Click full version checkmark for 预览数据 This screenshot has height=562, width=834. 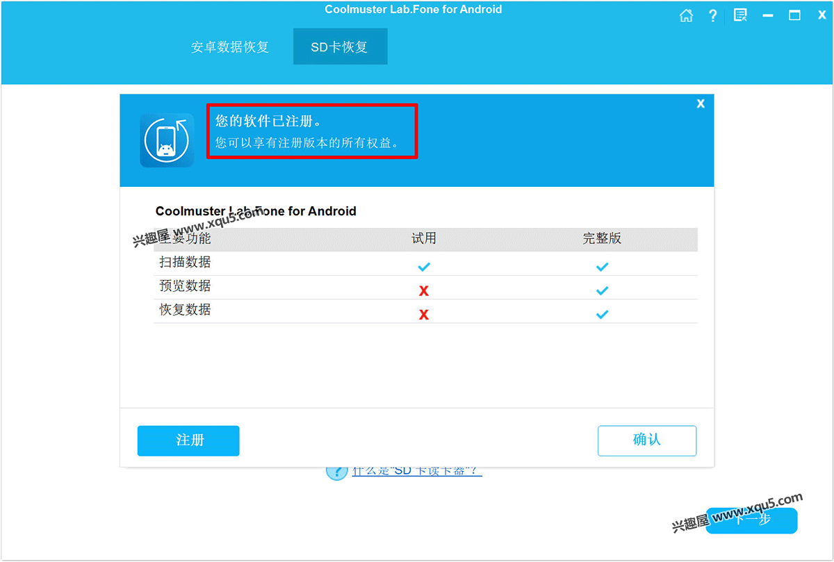click(x=603, y=290)
